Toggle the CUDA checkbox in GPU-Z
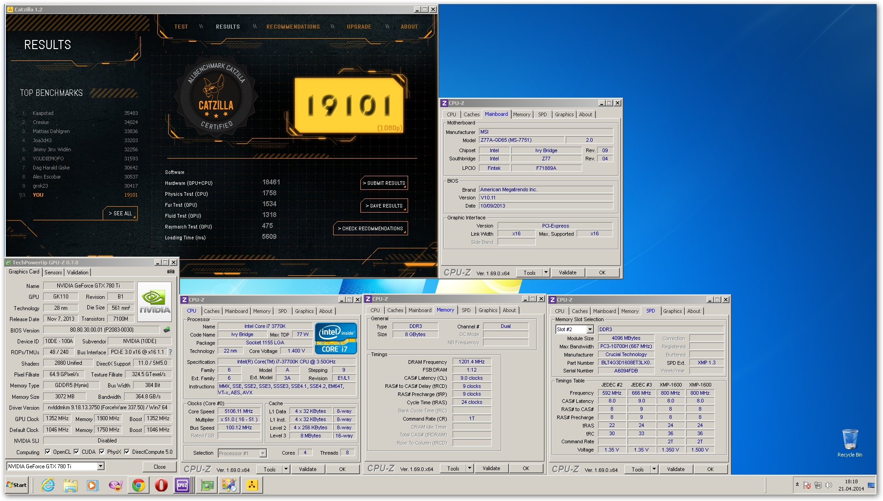This screenshot has height=501, width=883. (x=76, y=452)
